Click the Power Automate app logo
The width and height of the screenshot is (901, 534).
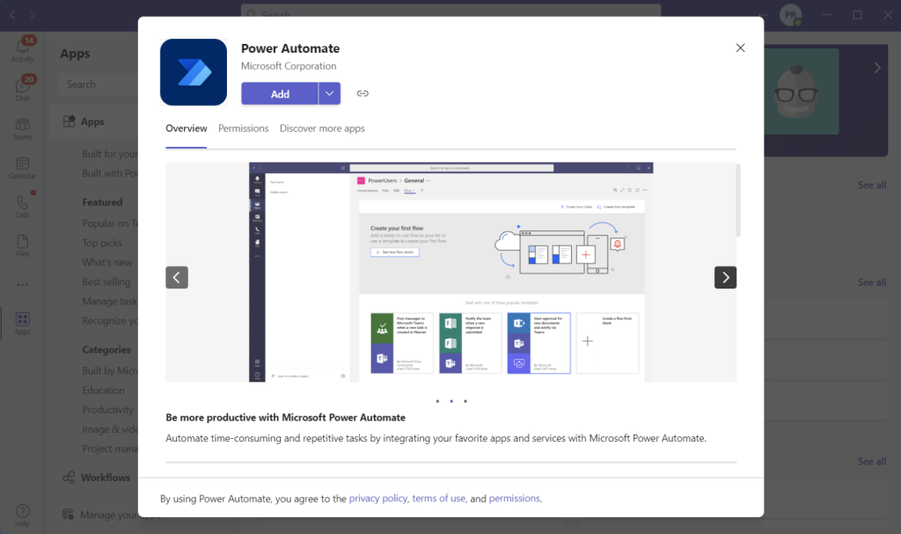pyautogui.click(x=194, y=72)
